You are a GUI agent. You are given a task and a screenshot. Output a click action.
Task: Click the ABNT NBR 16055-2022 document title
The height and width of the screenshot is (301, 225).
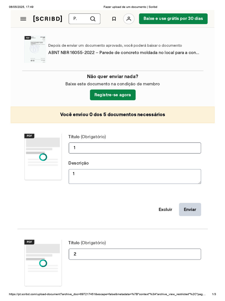(124, 53)
